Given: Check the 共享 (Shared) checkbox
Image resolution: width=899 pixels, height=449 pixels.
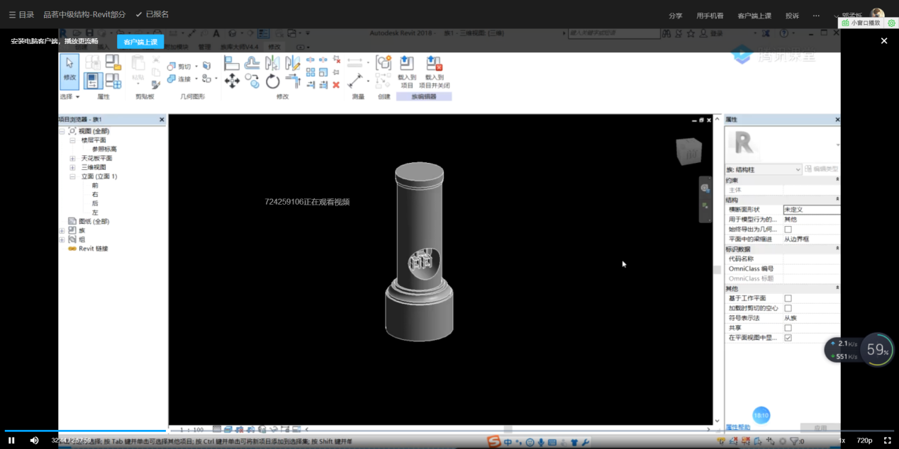Looking at the screenshot, I should tap(788, 329).
